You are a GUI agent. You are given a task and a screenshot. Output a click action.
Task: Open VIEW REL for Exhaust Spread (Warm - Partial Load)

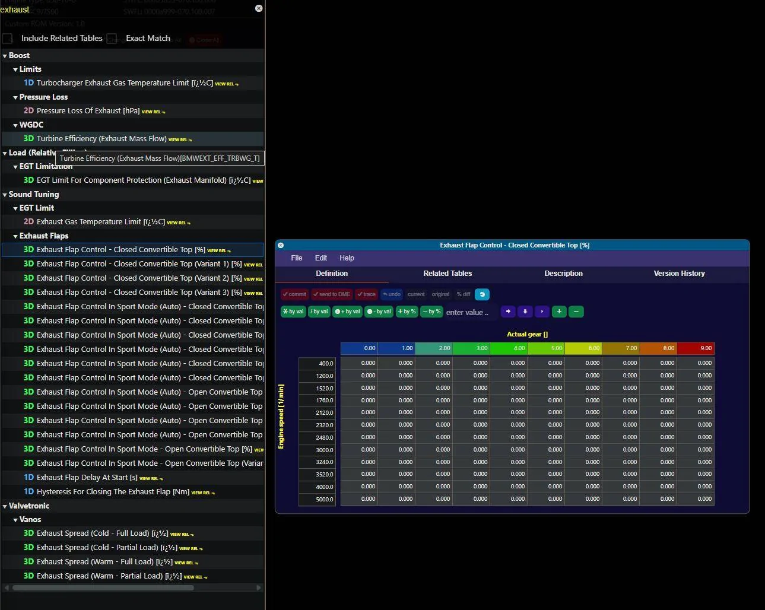(195, 577)
